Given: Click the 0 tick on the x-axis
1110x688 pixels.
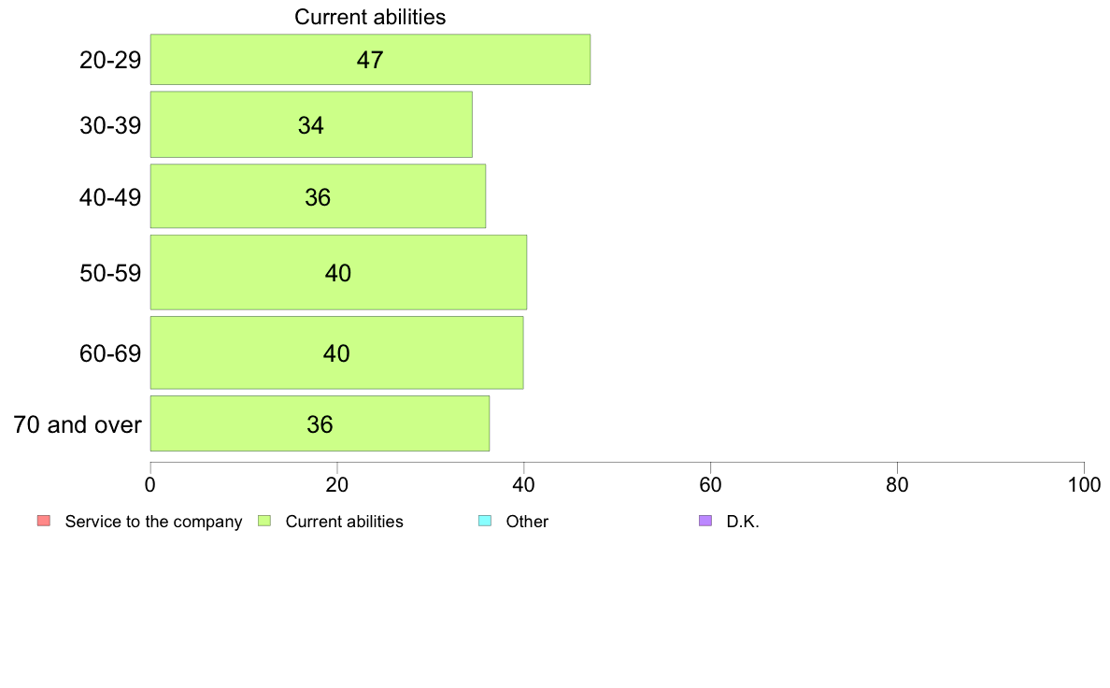Looking at the screenshot, I should [x=150, y=484].
